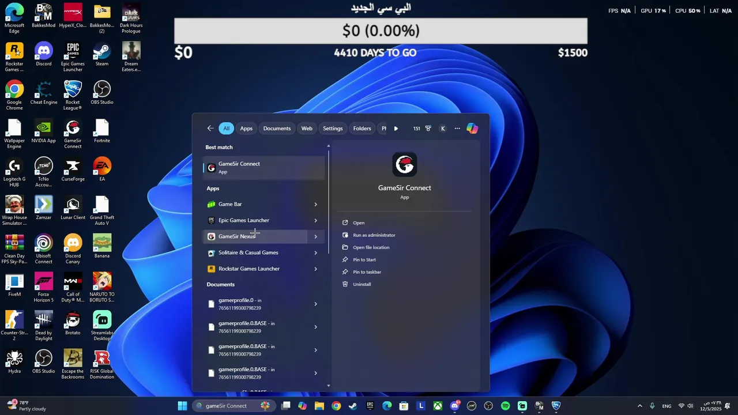This screenshot has height=415, width=738.
Task: Select Epic Games Launcher in search results
Action: tap(255, 220)
